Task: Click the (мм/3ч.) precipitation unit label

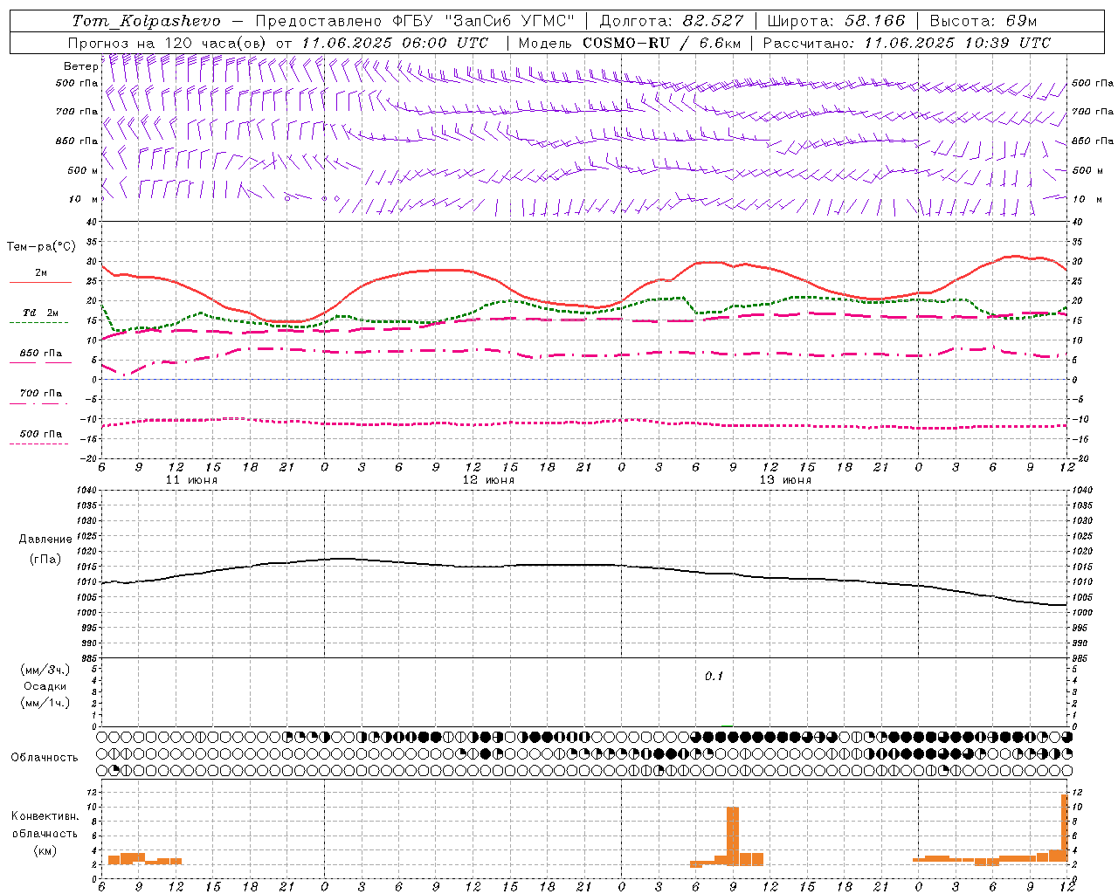Action: pos(45,670)
